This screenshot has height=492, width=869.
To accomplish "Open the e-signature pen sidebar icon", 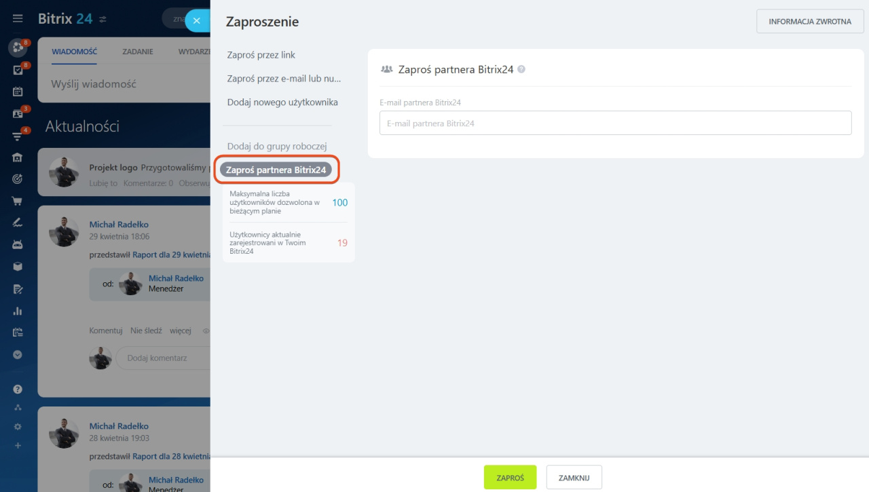I will click(18, 223).
